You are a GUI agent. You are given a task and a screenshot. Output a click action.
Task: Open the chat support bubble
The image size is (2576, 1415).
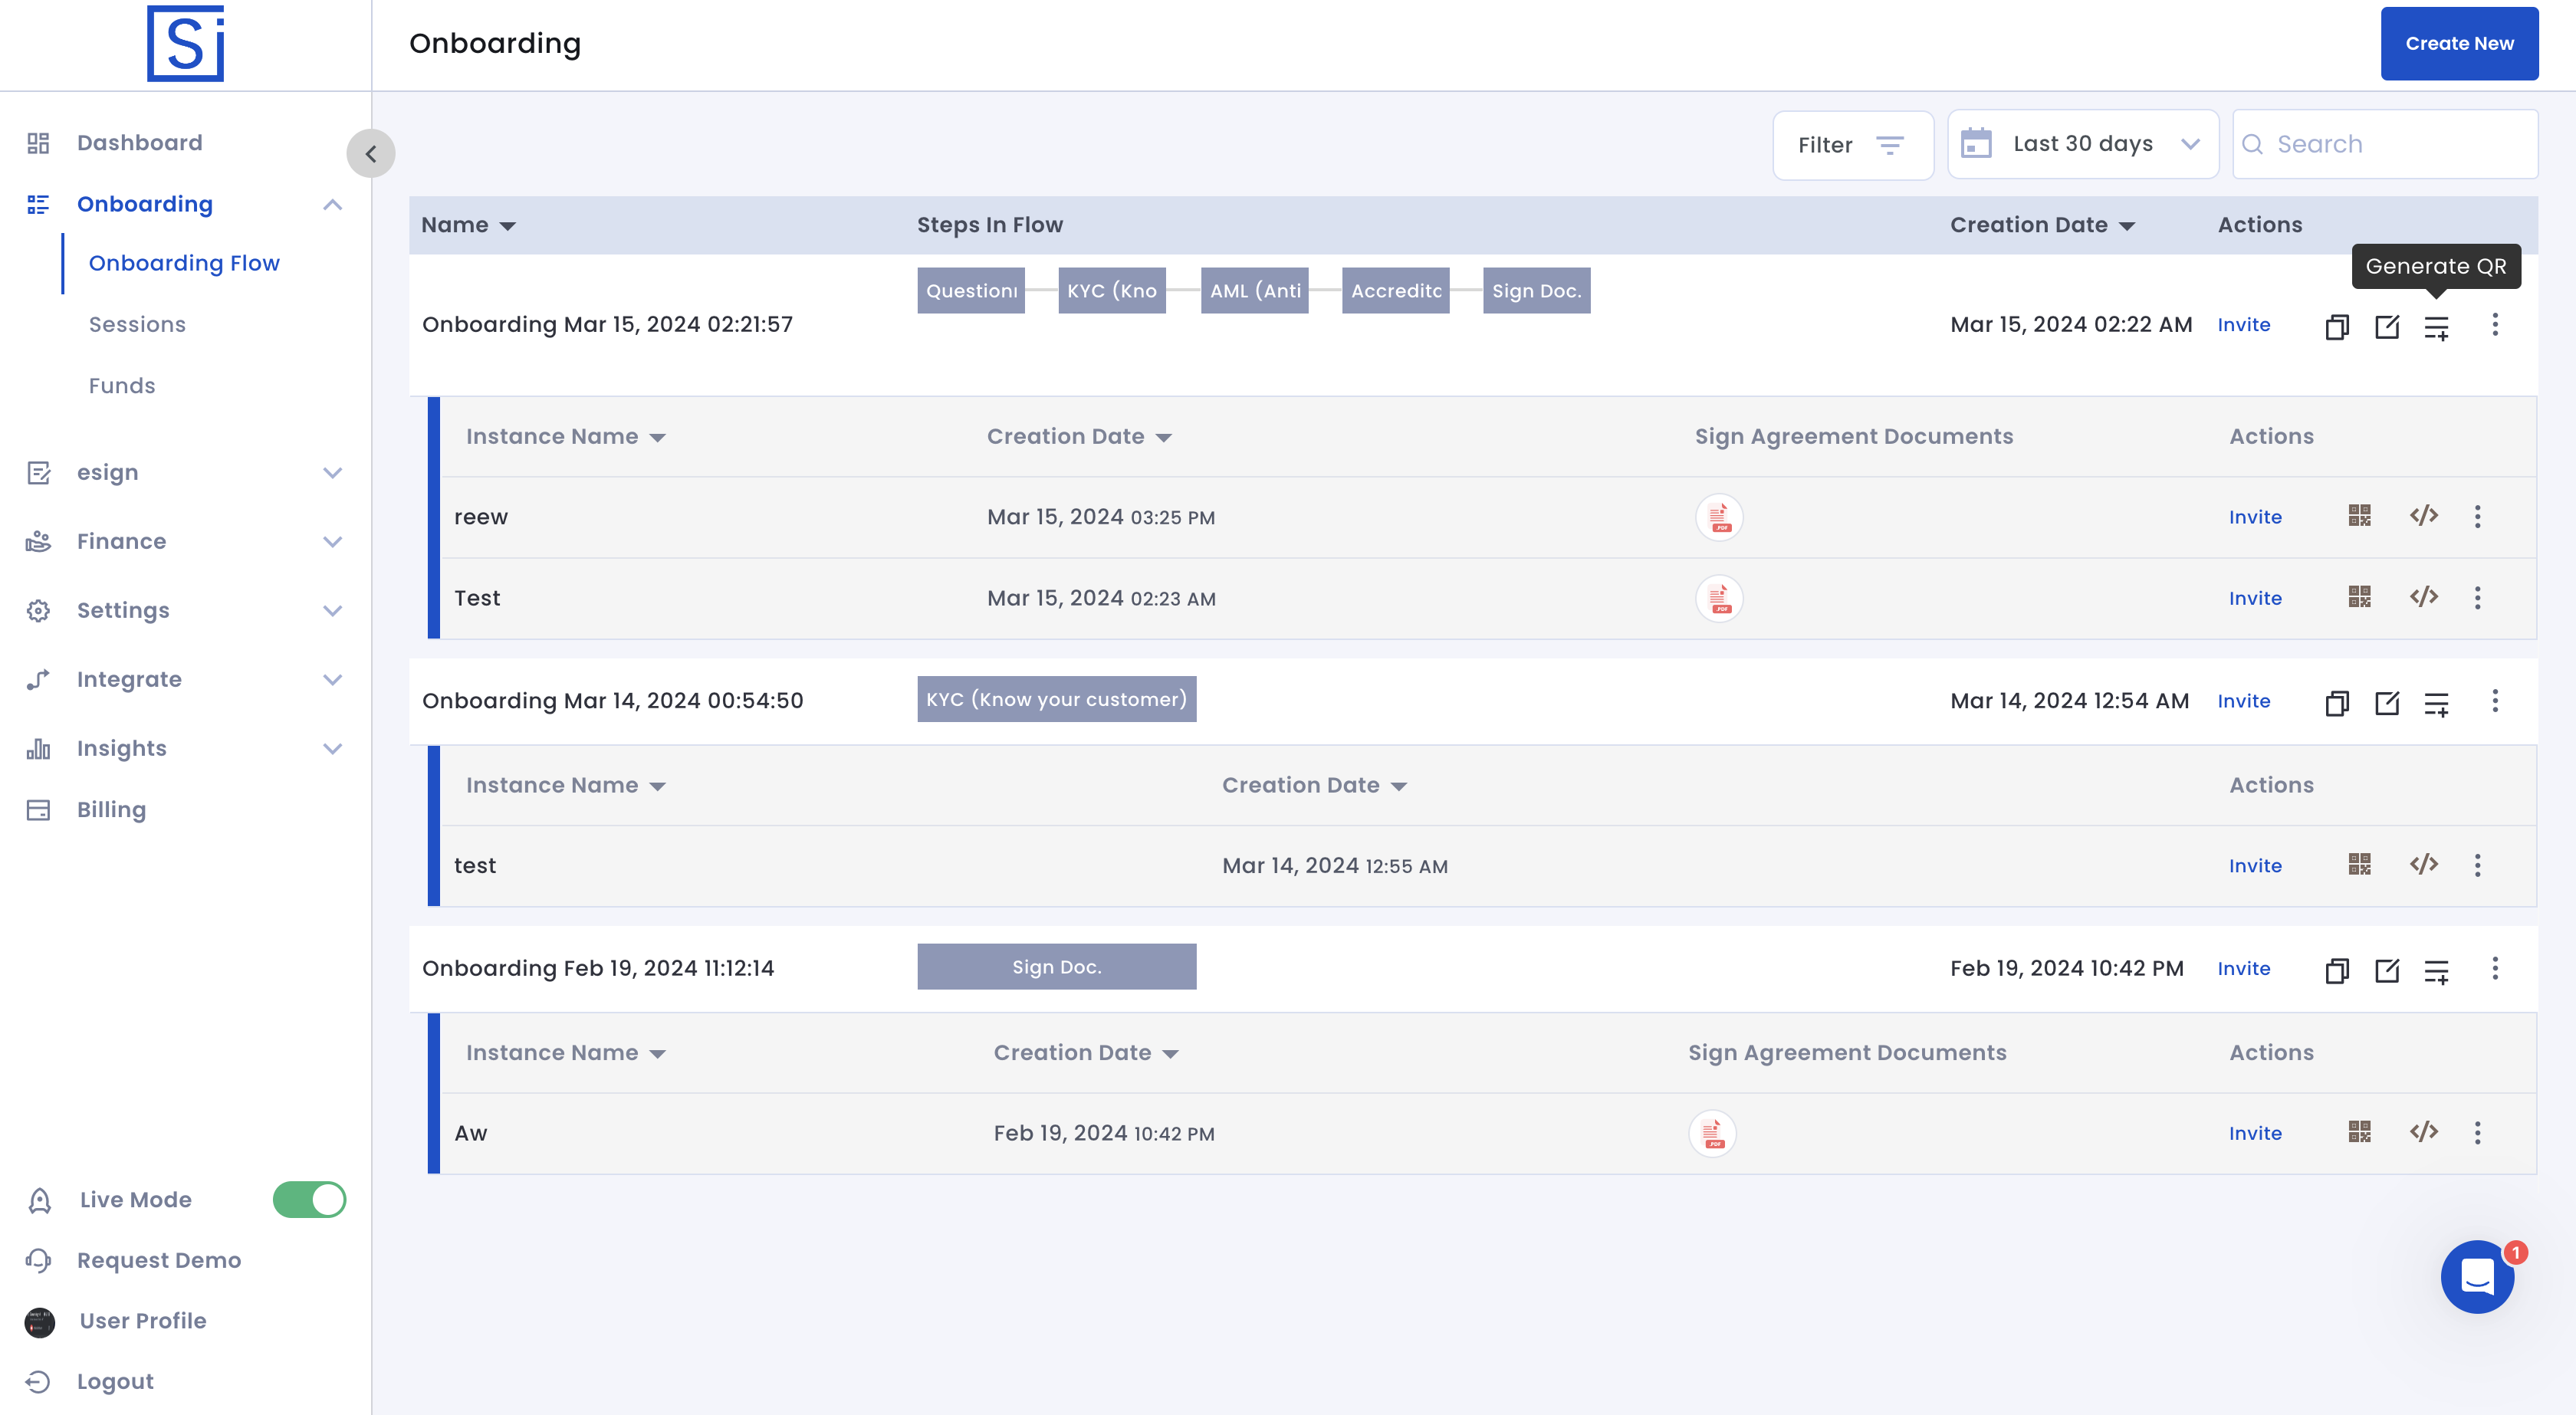[2477, 1277]
